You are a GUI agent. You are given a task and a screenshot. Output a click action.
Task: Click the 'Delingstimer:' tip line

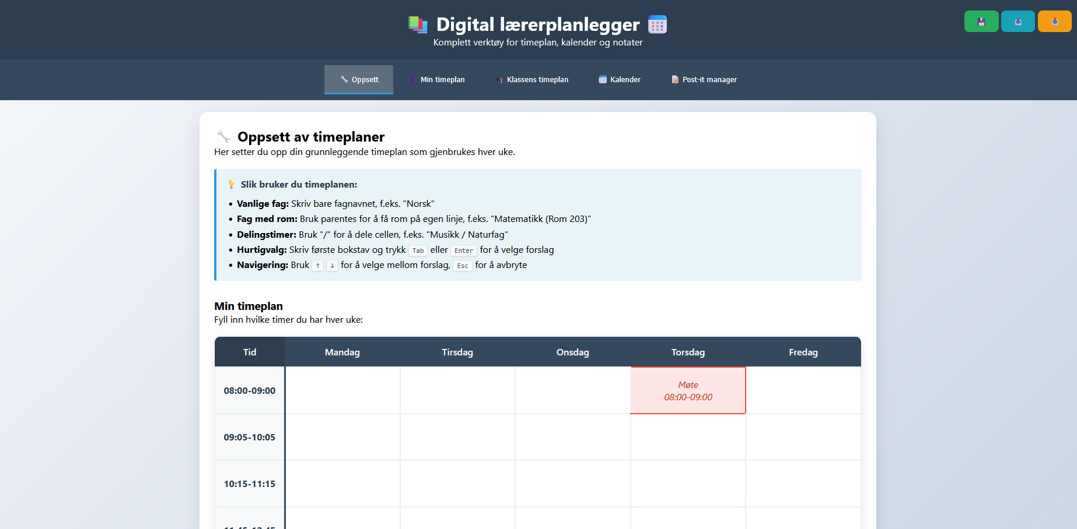[372, 234]
